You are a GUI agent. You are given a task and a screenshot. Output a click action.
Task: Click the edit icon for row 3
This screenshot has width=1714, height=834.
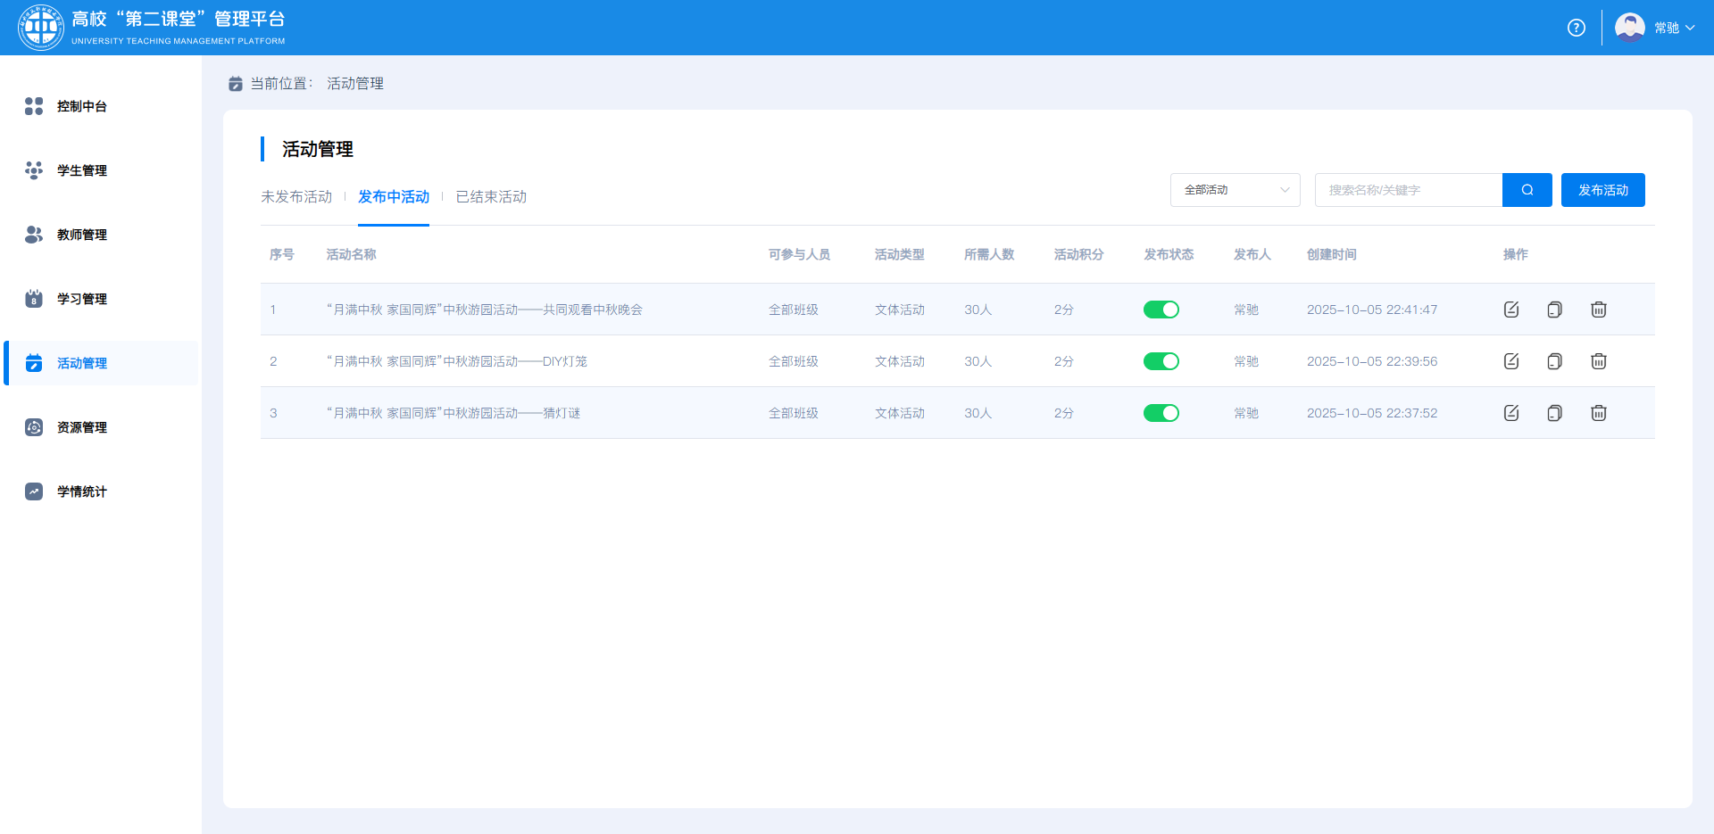pyautogui.click(x=1511, y=413)
